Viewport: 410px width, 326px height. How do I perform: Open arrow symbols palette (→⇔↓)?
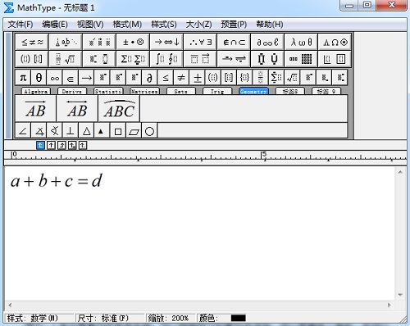tap(166, 42)
